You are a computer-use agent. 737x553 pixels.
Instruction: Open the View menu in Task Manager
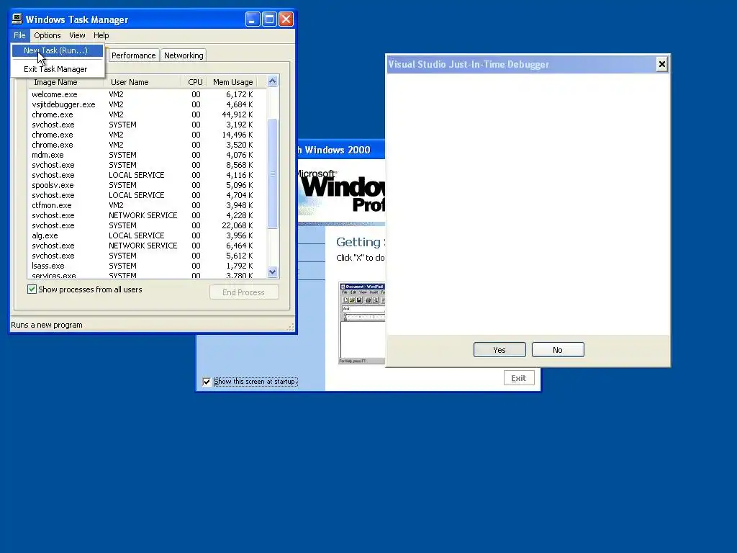point(77,35)
